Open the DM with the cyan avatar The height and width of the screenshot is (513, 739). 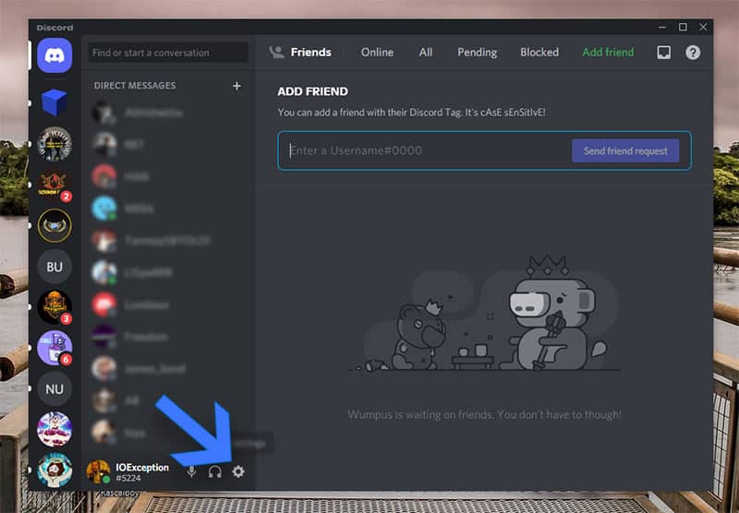tap(168, 208)
